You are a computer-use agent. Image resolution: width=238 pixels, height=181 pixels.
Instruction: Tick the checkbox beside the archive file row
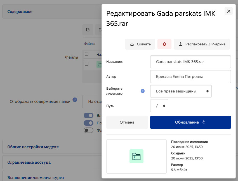(x=86, y=64)
